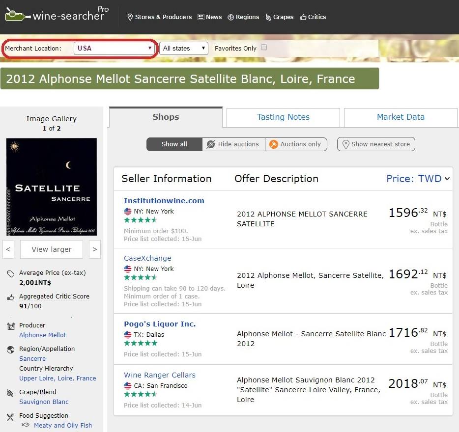Select the Show all filter
The image size is (459, 432).
(x=174, y=144)
